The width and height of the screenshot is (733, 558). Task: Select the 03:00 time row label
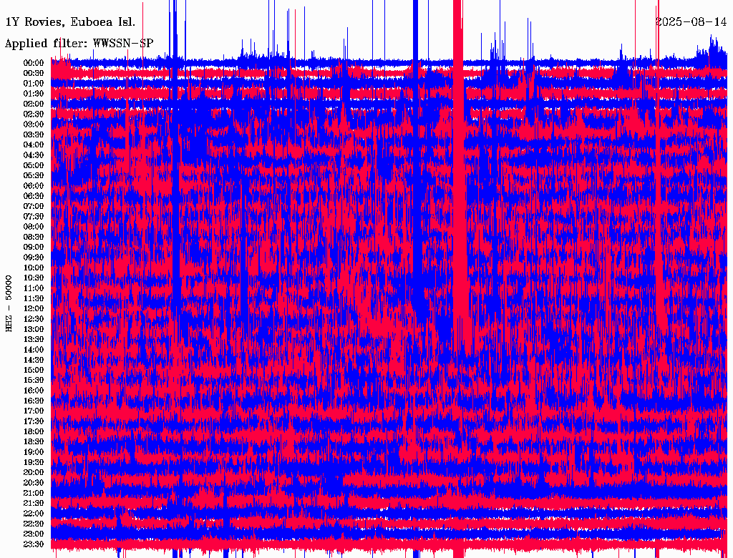(x=34, y=124)
